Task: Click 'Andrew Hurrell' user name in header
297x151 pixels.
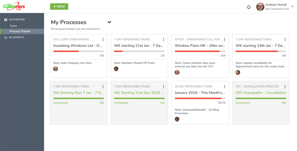Action: pos(276,5)
